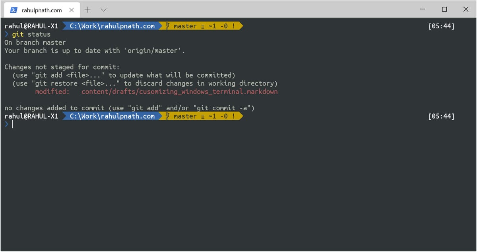
Task: Click the 'On branch master' line
Action: pos(35,42)
